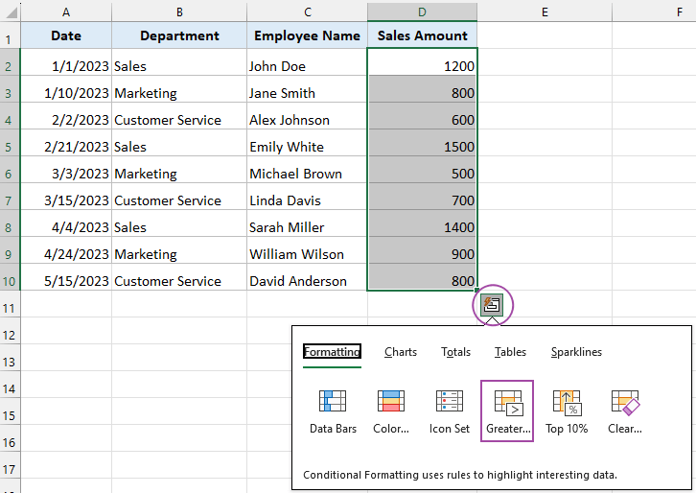This screenshot has width=696, height=493.
Task: Select the Tables tab
Action: [x=510, y=352]
